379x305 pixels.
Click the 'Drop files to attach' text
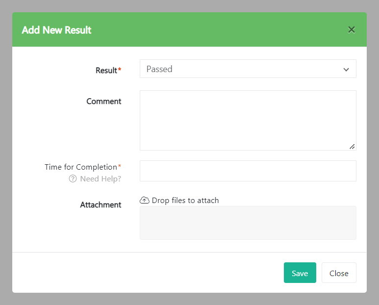click(185, 200)
